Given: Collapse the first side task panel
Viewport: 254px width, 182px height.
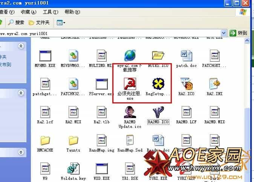Looking at the screenshot, I should pyautogui.click(x=21, y=46).
